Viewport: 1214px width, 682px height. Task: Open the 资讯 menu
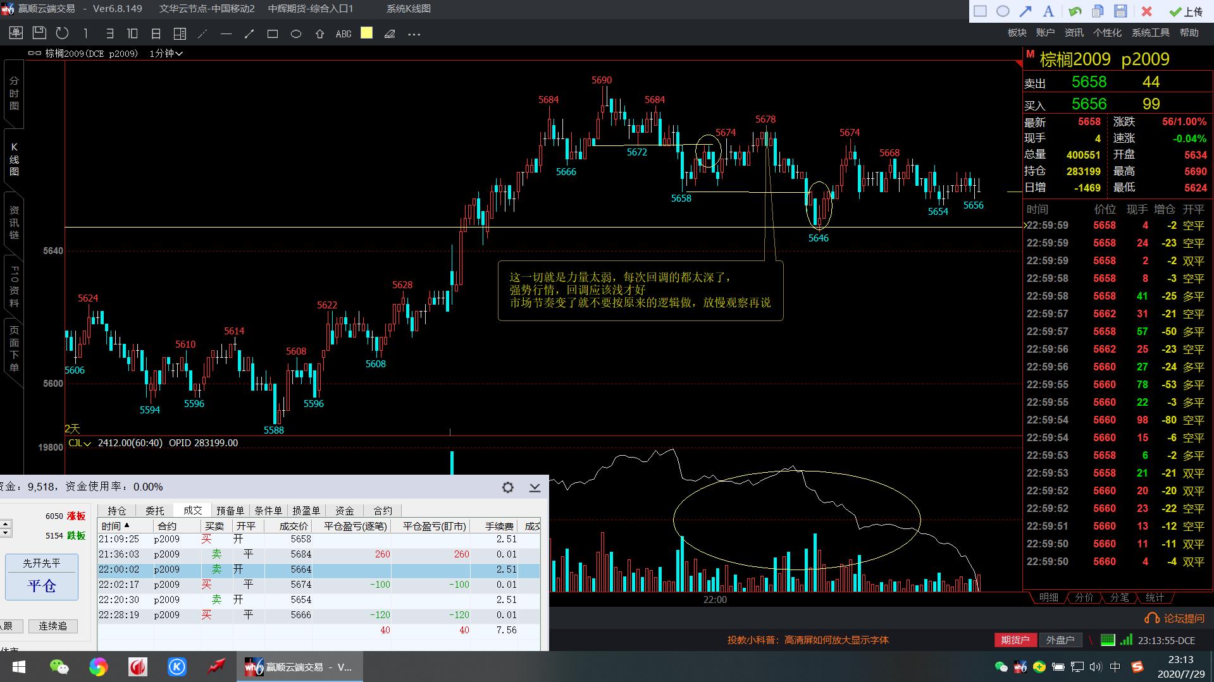pos(1074,33)
